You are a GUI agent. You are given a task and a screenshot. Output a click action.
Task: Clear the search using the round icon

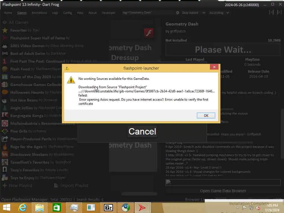[178, 13]
